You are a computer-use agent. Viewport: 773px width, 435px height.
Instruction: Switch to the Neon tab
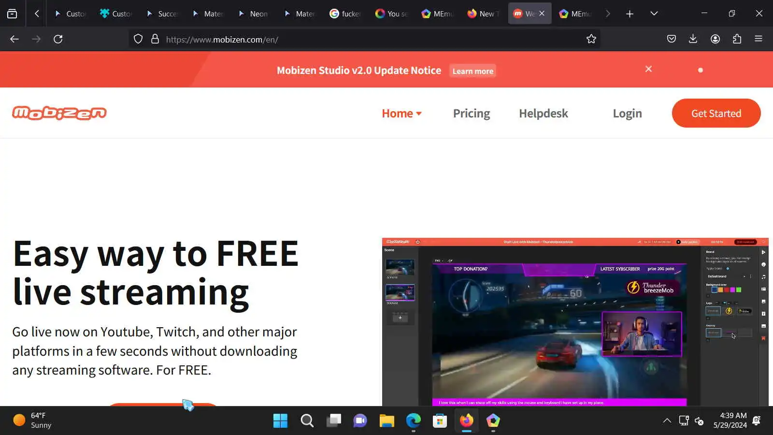tap(254, 14)
